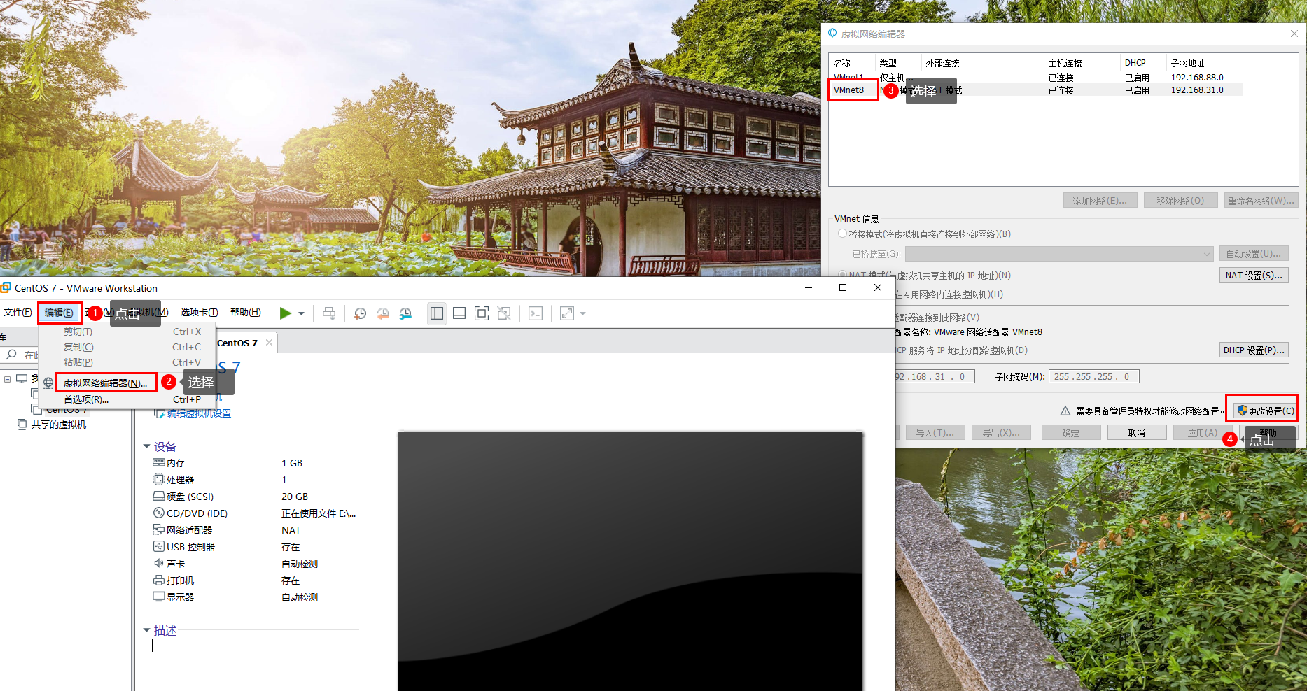The height and width of the screenshot is (691, 1307).
Task: Click the revert to snapshot icon
Action: tap(383, 313)
